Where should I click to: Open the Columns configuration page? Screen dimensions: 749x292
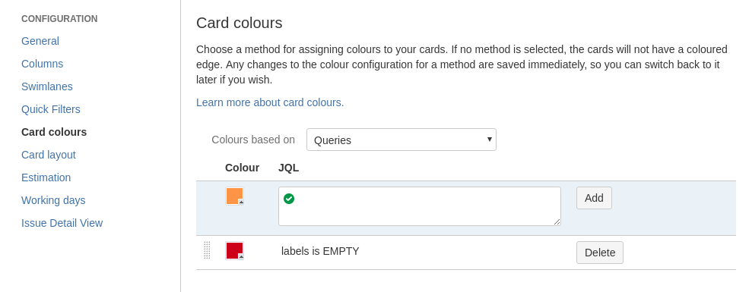pyautogui.click(x=42, y=64)
